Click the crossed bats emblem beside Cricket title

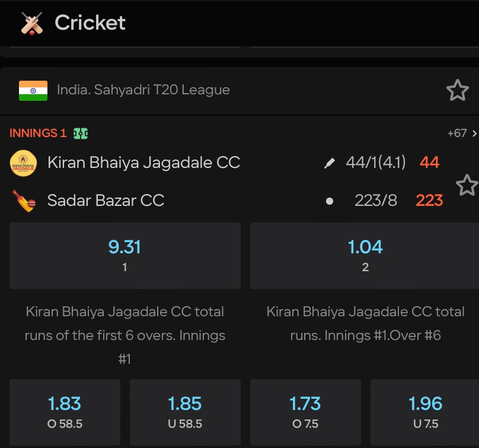pos(32,23)
